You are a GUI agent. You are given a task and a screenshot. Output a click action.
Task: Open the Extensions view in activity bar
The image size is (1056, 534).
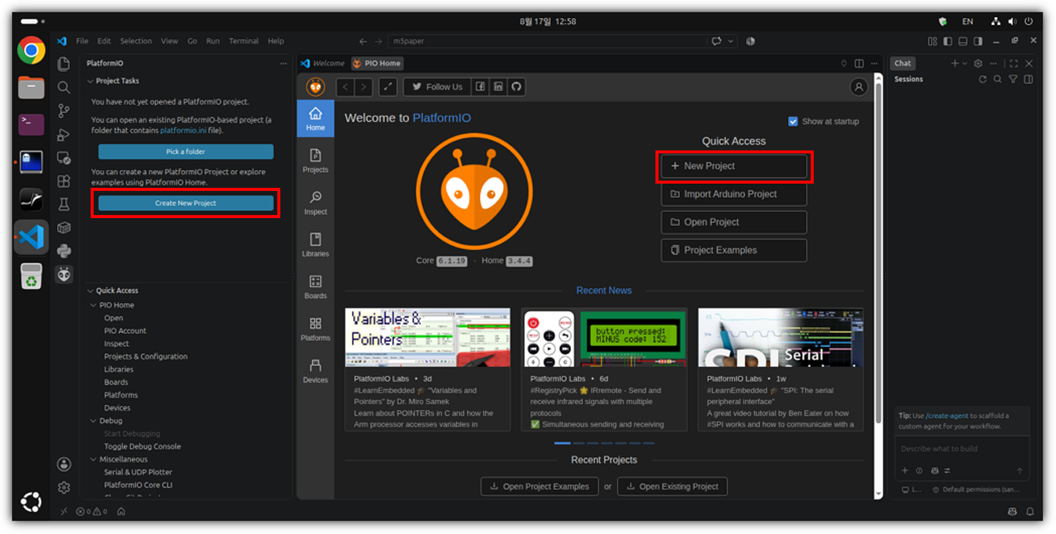coord(63,181)
